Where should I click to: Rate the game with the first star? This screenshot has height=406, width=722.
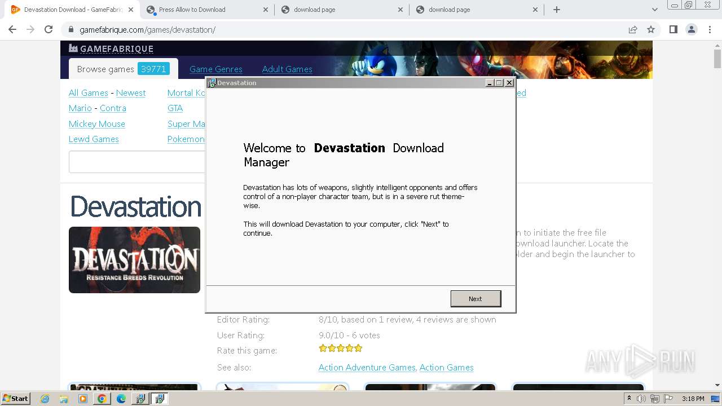[323, 348]
